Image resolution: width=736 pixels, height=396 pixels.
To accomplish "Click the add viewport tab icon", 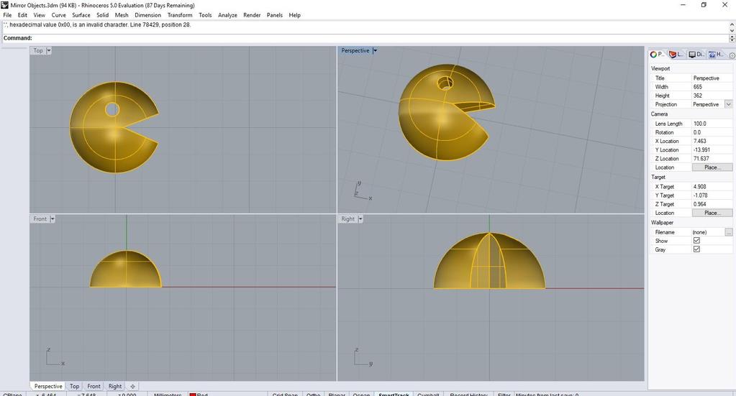I will (133, 386).
